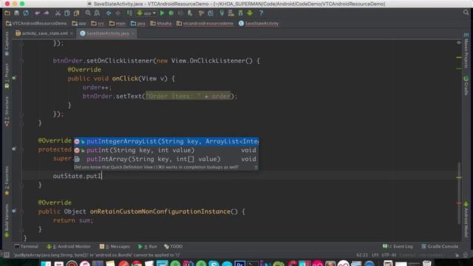Image resolution: width=473 pixels, height=266 pixels.
Task: Click the Cut scissors icon
Action: pos(58,13)
